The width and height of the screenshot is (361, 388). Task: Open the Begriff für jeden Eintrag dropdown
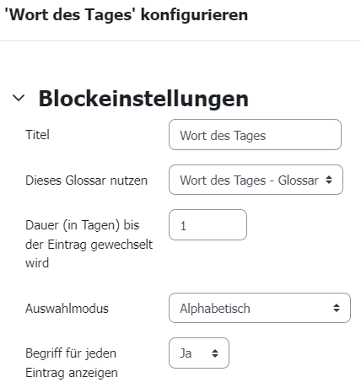click(199, 353)
